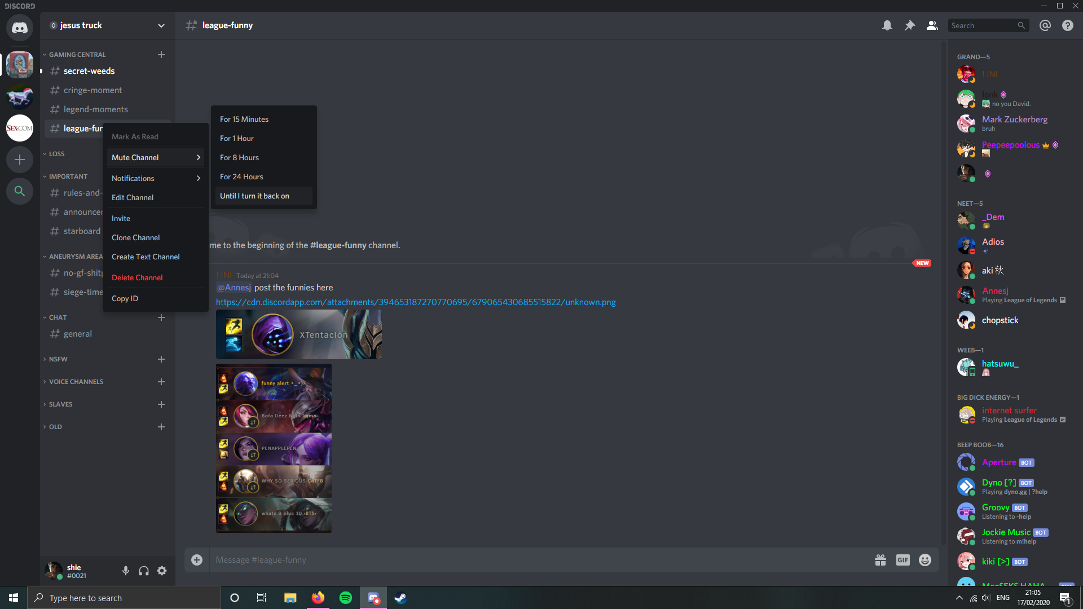This screenshot has width=1083, height=609.
Task: Open the cdn.discordapp.com attachment link
Action: click(416, 302)
